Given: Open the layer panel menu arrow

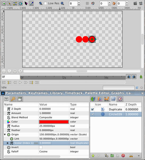Looking at the screenshot, I should coord(139,156).
